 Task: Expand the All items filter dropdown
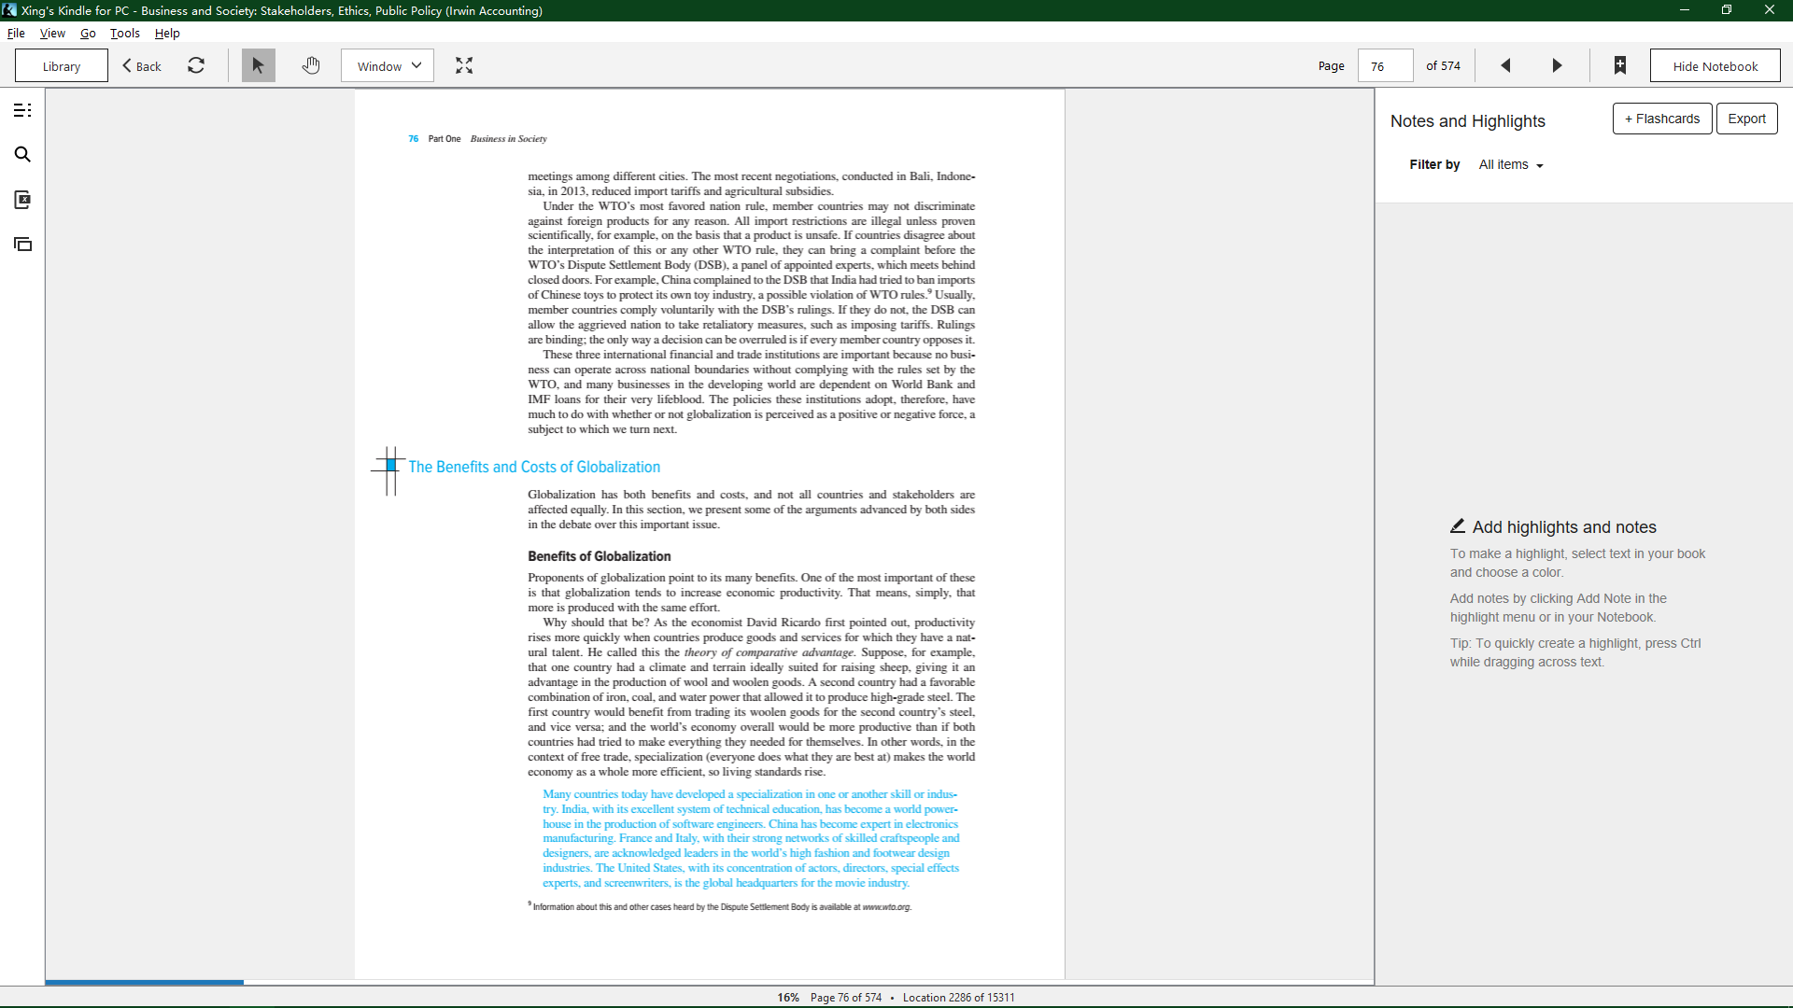click(1511, 165)
